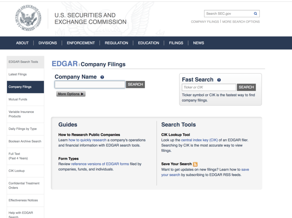
Task: Open the DIVISIONS menu
Action: tap(48, 43)
